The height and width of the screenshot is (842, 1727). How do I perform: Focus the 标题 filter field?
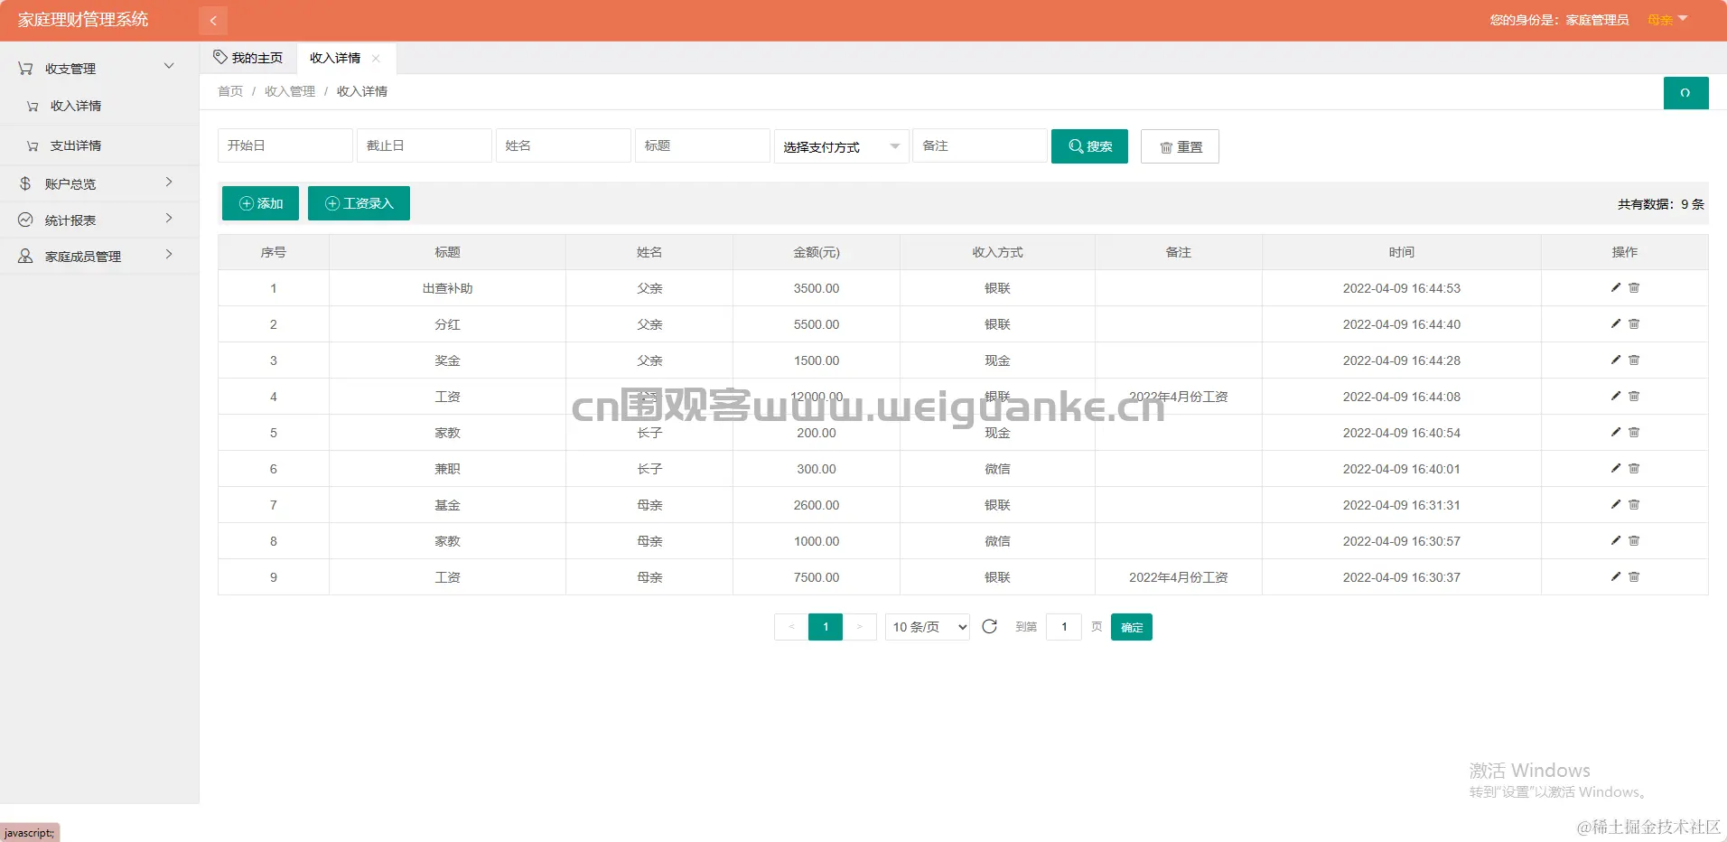pos(703,145)
